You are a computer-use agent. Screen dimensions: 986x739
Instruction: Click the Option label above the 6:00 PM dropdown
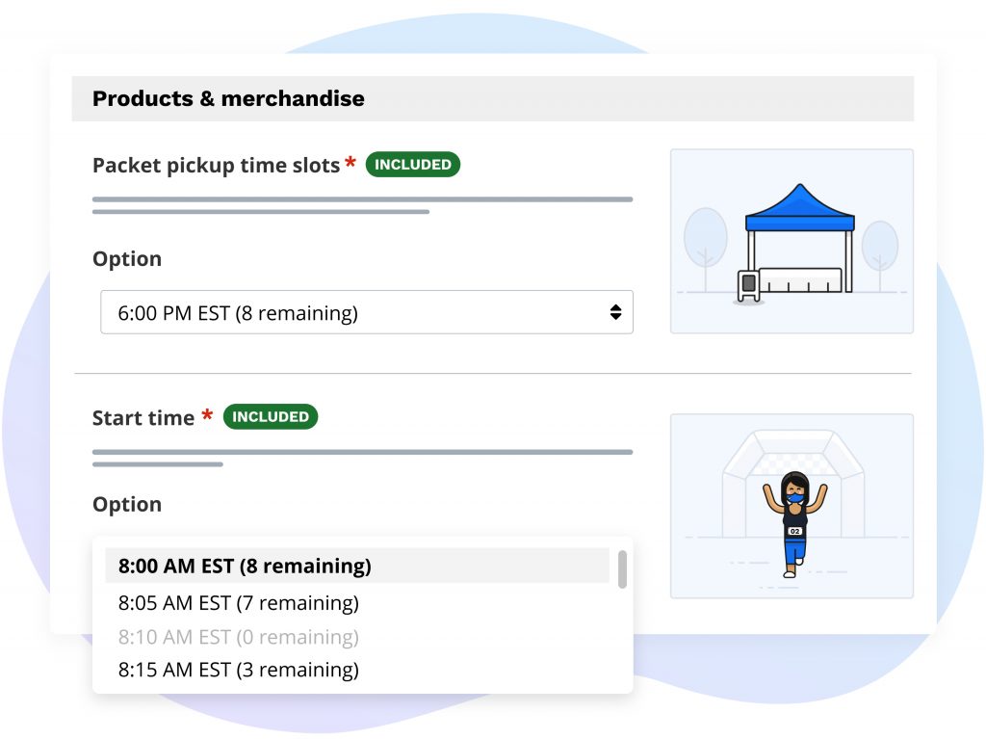[x=127, y=259]
